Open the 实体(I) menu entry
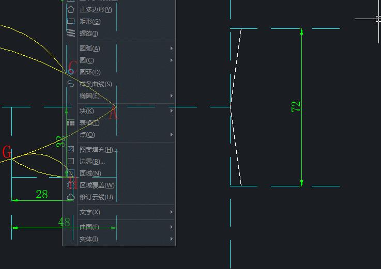Image resolution: width=381 pixels, height=269 pixels. 119,239
